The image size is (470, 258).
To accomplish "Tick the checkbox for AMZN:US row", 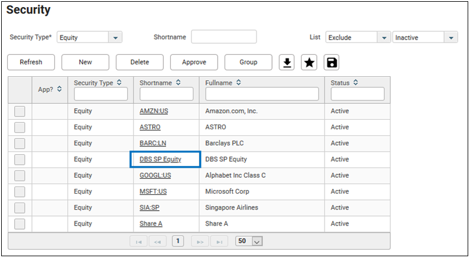I will [20, 111].
